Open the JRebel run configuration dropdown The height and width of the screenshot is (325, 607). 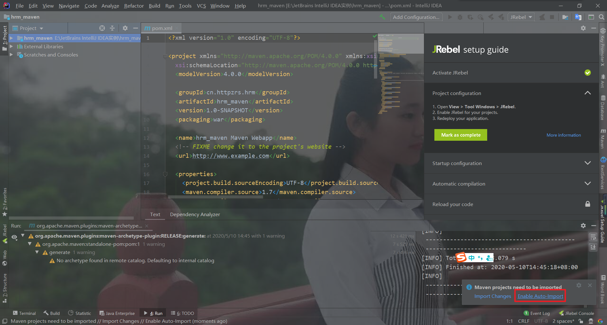pyautogui.click(x=521, y=17)
